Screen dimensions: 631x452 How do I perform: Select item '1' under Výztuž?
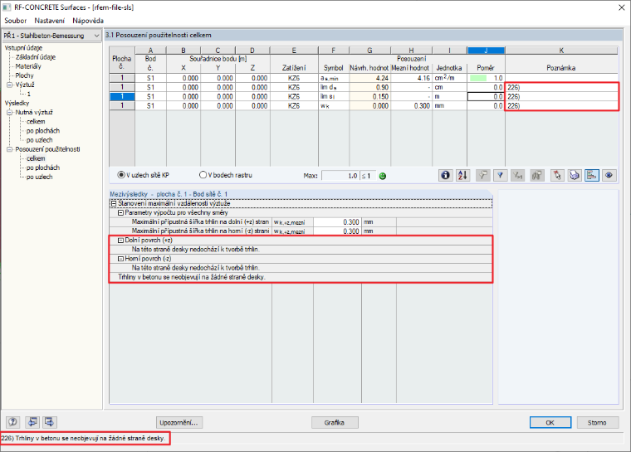28,94
